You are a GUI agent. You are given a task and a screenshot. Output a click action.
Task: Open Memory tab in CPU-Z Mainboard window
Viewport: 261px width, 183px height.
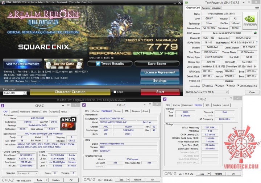[117, 111]
